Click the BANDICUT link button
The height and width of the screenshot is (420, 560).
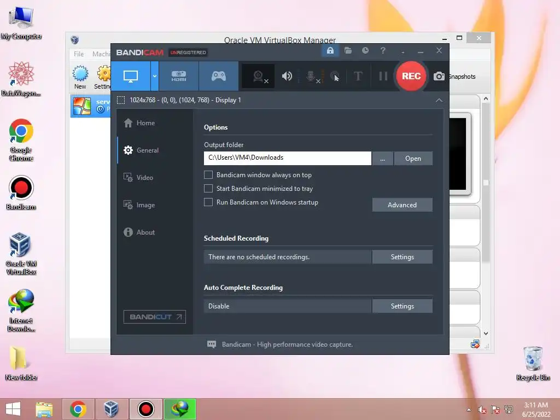coord(155,317)
